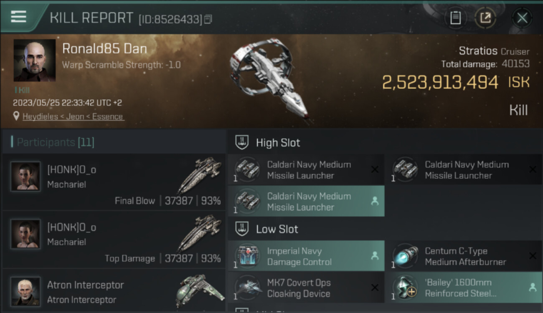Click the Imperial Navy Damage Control icon
543x313 pixels.
pos(248,256)
